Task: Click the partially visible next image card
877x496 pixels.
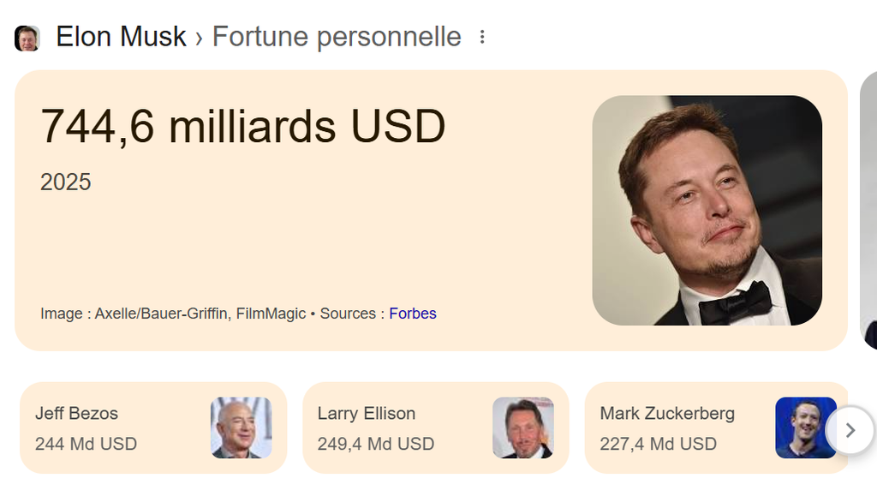Action: point(868,210)
